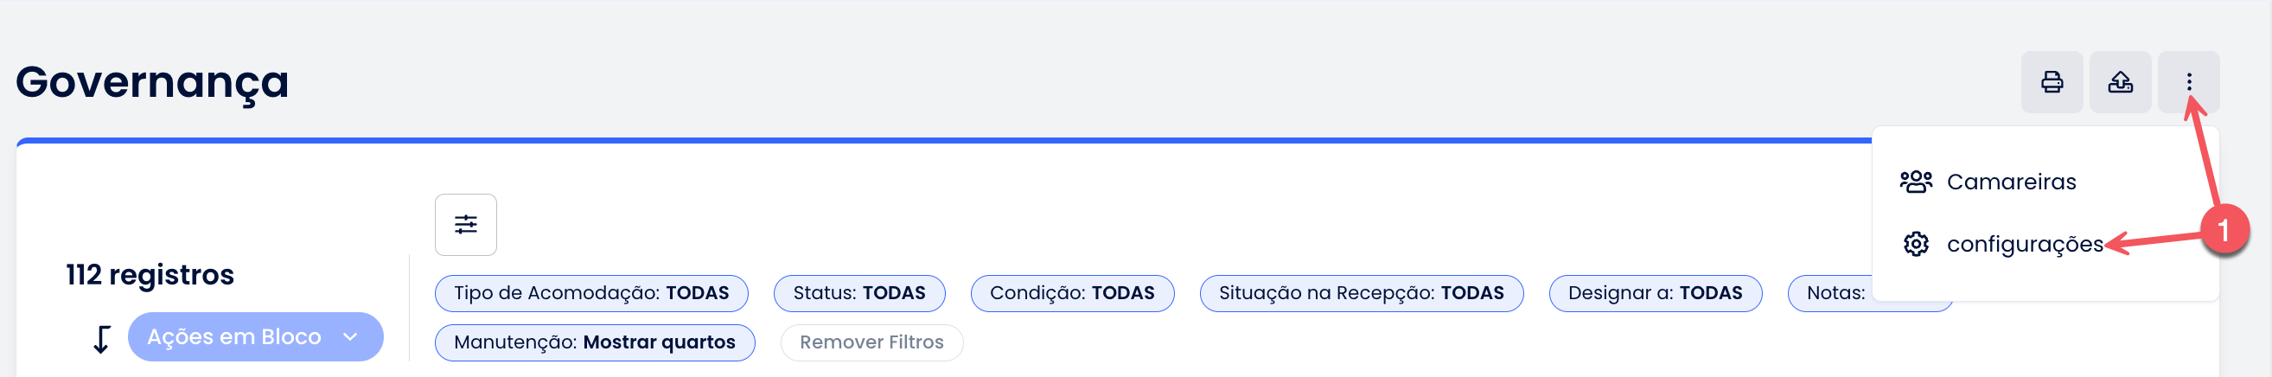The height and width of the screenshot is (377, 2272).
Task: Expand the Ações em Bloco dropdown
Action: [x=255, y=336]
